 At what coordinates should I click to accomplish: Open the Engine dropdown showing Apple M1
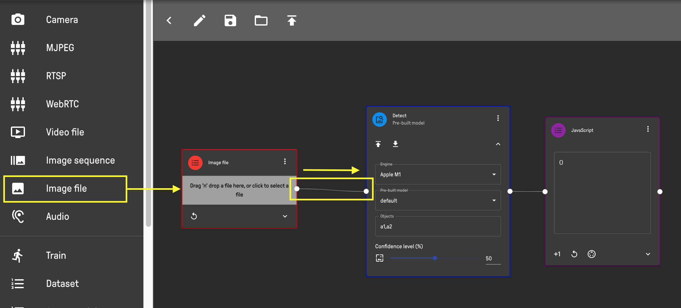click(x=437, y=174)
